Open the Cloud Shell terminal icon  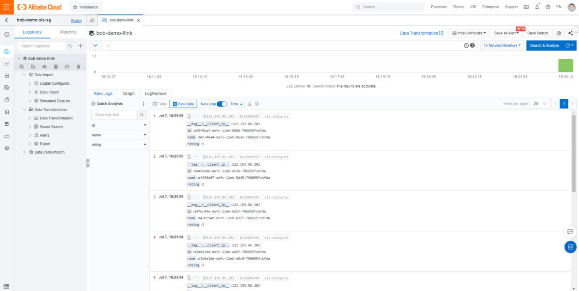click(526, 7)
